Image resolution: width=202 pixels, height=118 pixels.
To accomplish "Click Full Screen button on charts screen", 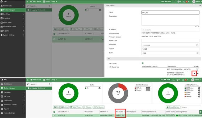I will [99, 107].
